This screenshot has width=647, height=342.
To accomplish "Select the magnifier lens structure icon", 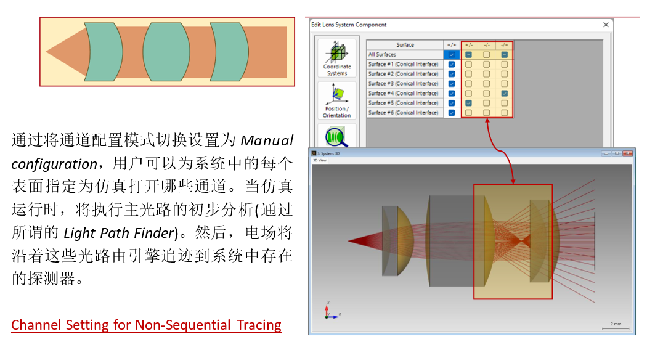I will tap(336, 137).
